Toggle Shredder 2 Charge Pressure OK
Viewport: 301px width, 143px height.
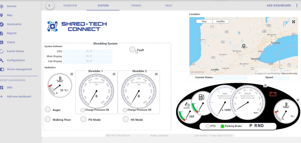pyautogui.click(x=125, y=110)
